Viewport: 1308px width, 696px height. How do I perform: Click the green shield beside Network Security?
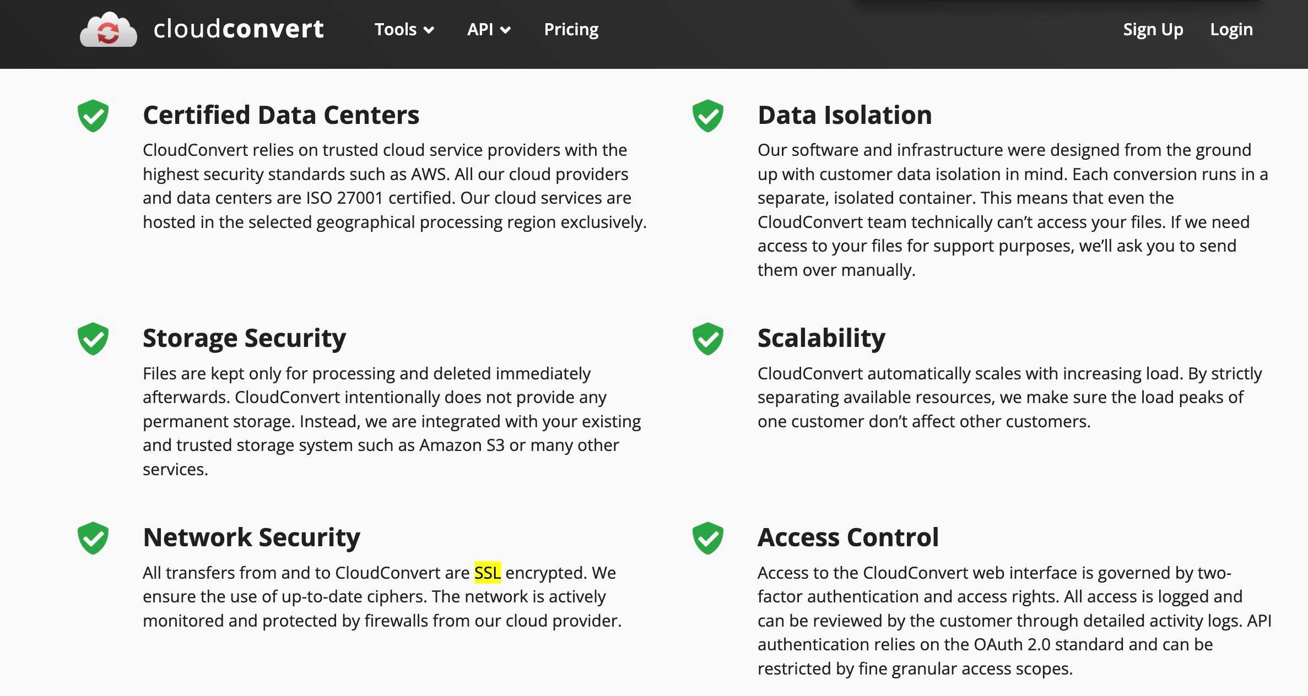click(93, 538)
